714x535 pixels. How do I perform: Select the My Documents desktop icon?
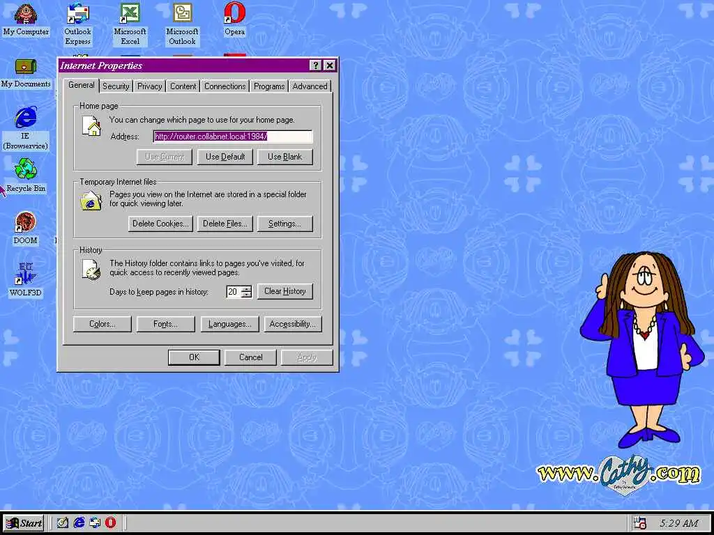tap(26, 72)
